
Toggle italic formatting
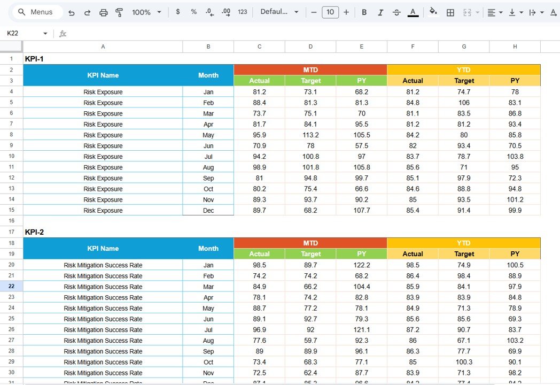(380, 12)
